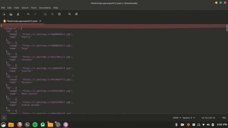Open the 2:02 PM clock calendar
The width and height of the screenshot is (228, 128).
222,124
